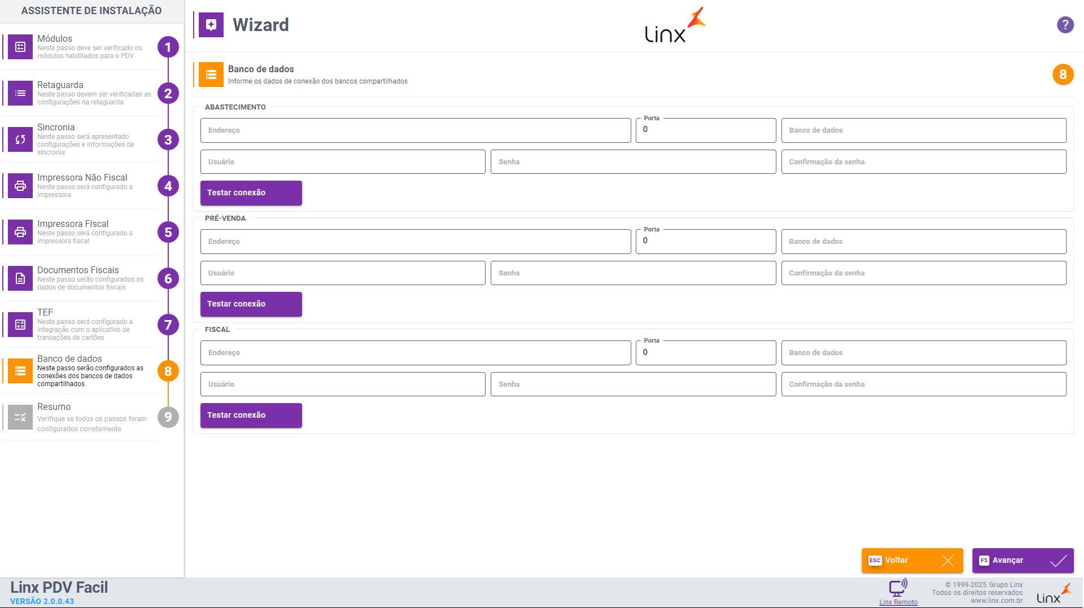Focus the Abastecimento Porta field
Image resolution: width=1084 pixels, height=608 pixels.
point(706,130)
